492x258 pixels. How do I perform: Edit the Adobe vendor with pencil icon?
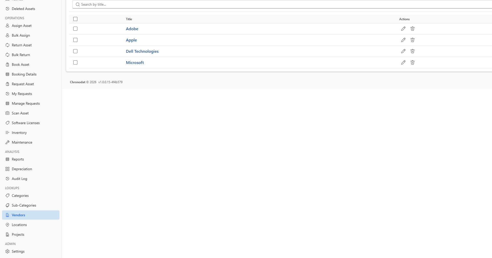[403, 29]
